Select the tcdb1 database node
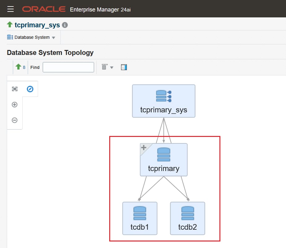Image resolution: width=286 pixels, height=248 pixels. pyautogui.click(x=140, y=218)
